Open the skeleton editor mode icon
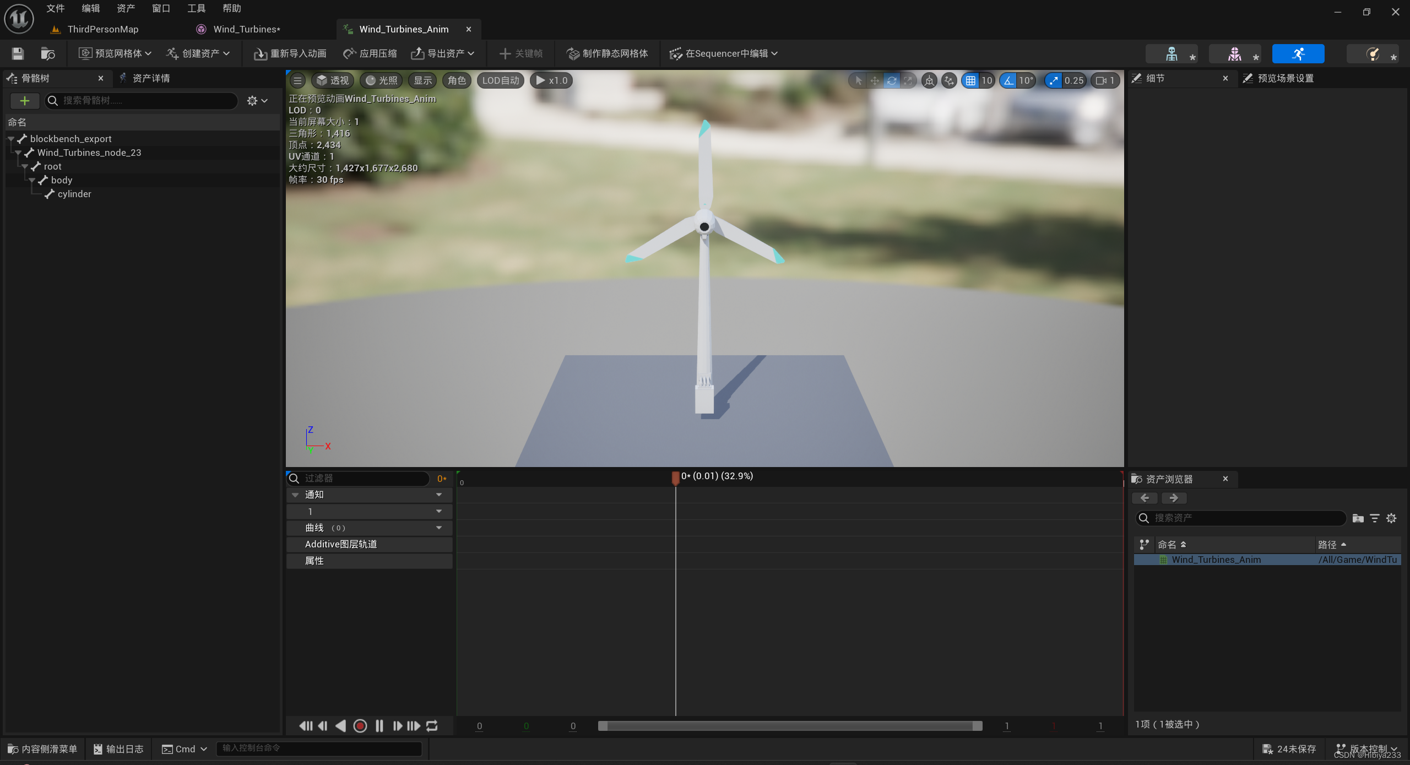The image size is (1410, 765). (1171, 54)
